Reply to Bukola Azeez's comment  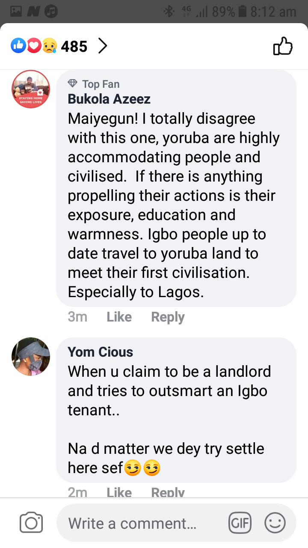tap(168, 317)
